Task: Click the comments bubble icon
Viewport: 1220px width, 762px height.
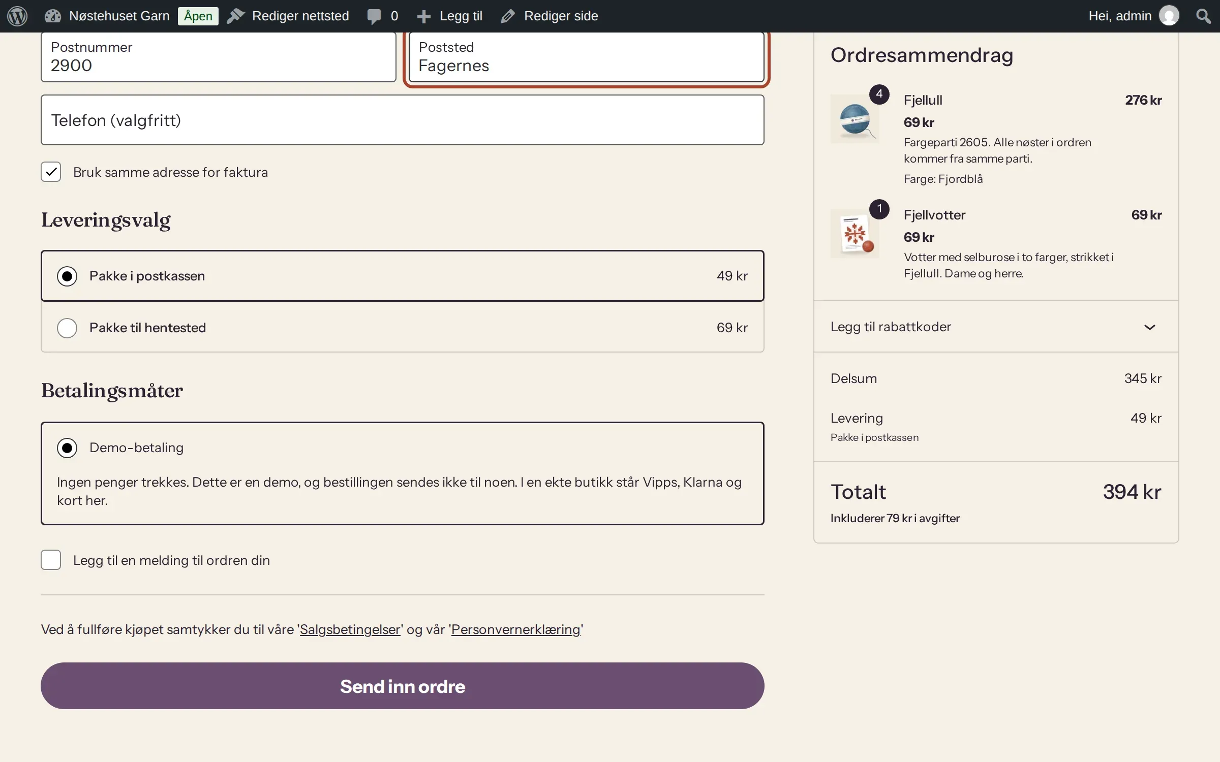Action: pos(374,16)
